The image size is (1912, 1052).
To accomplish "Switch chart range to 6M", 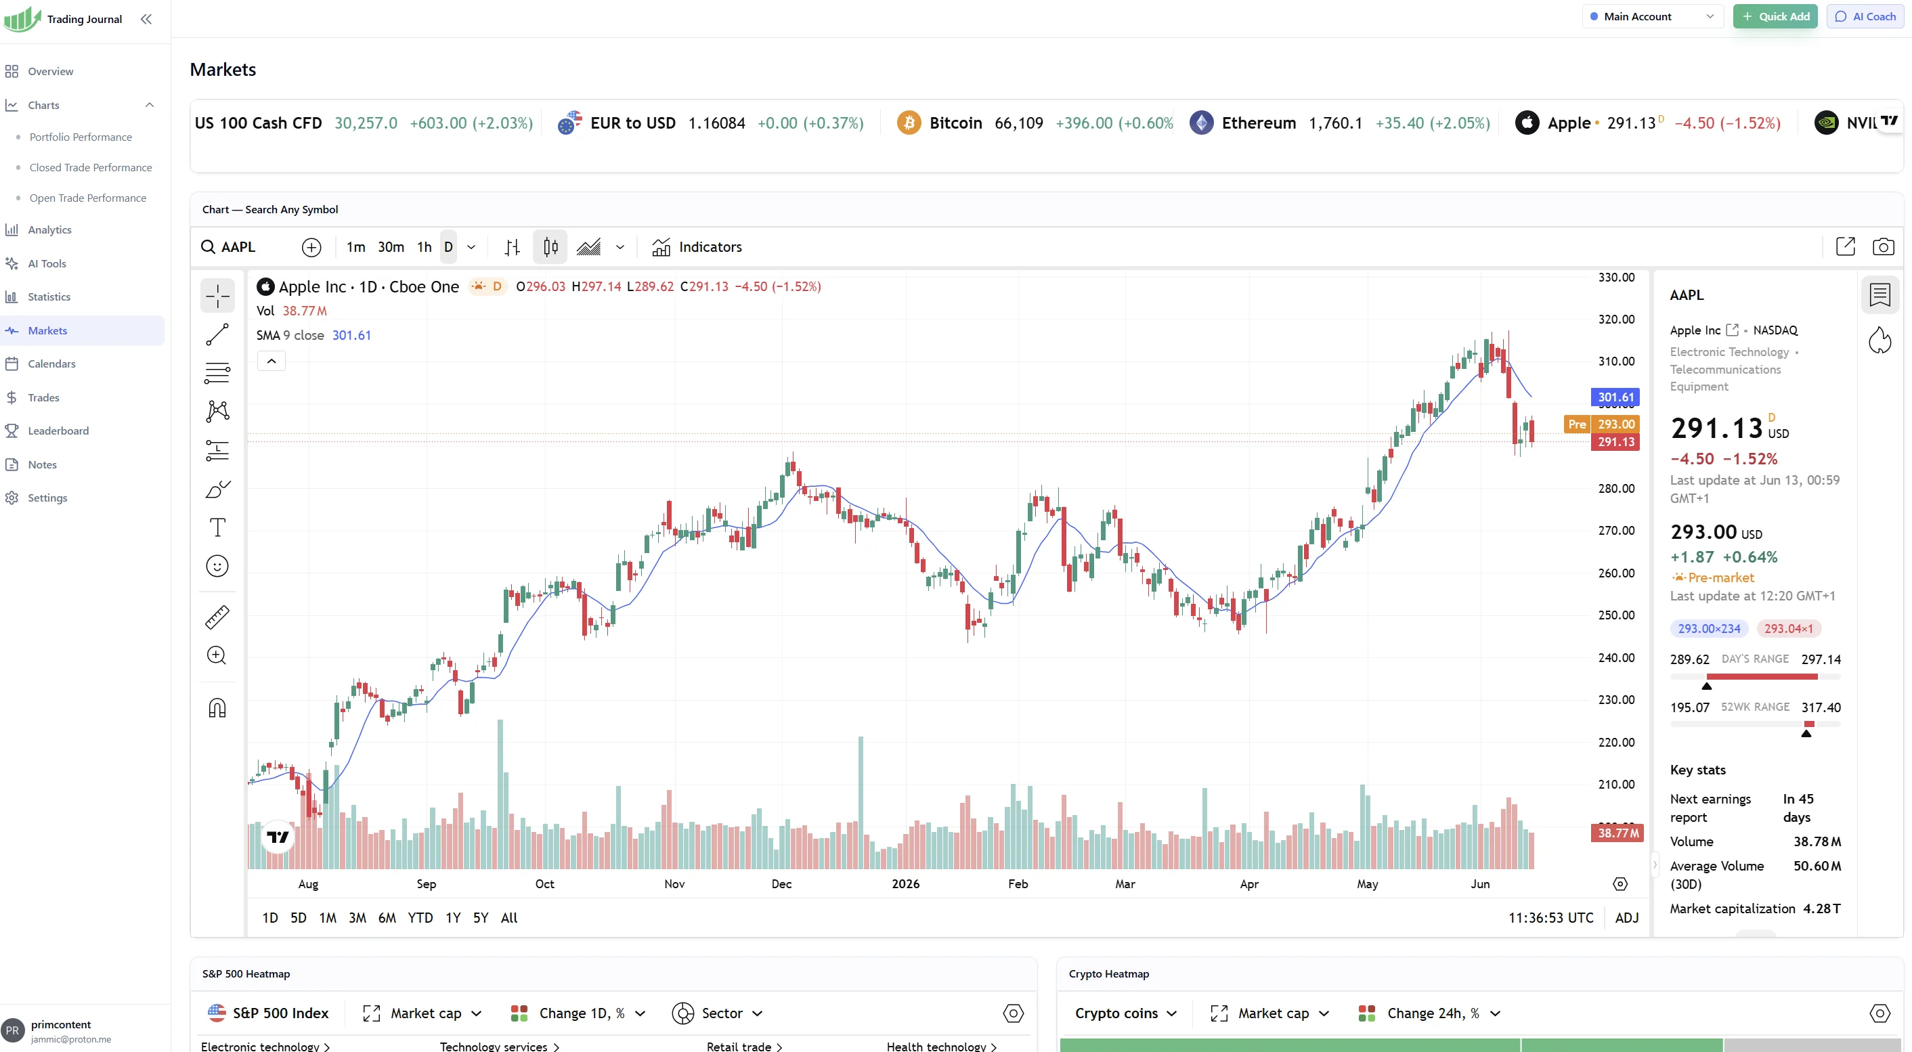I will [x=387, y=918].
